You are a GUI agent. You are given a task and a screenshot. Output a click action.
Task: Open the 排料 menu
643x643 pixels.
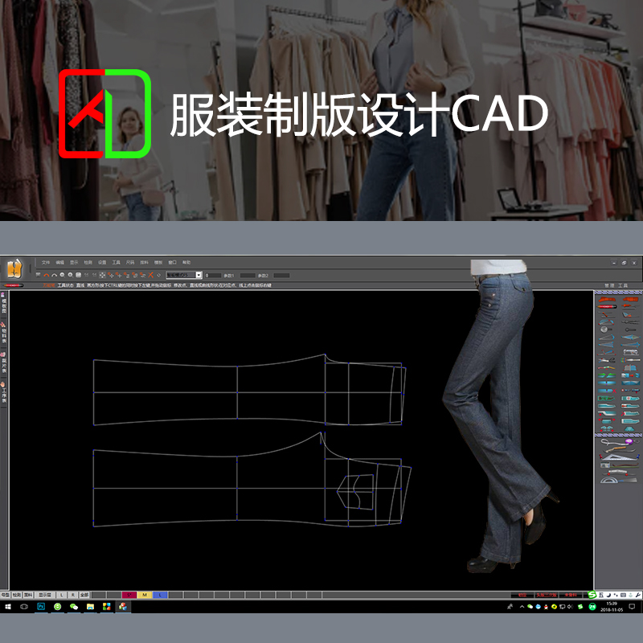coord(144,263)
